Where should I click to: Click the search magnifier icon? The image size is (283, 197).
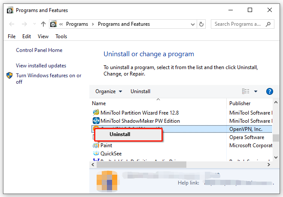tap(268, 24)
